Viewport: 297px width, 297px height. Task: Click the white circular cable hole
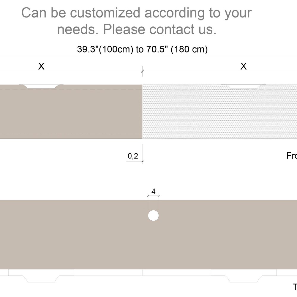point(153,216)
